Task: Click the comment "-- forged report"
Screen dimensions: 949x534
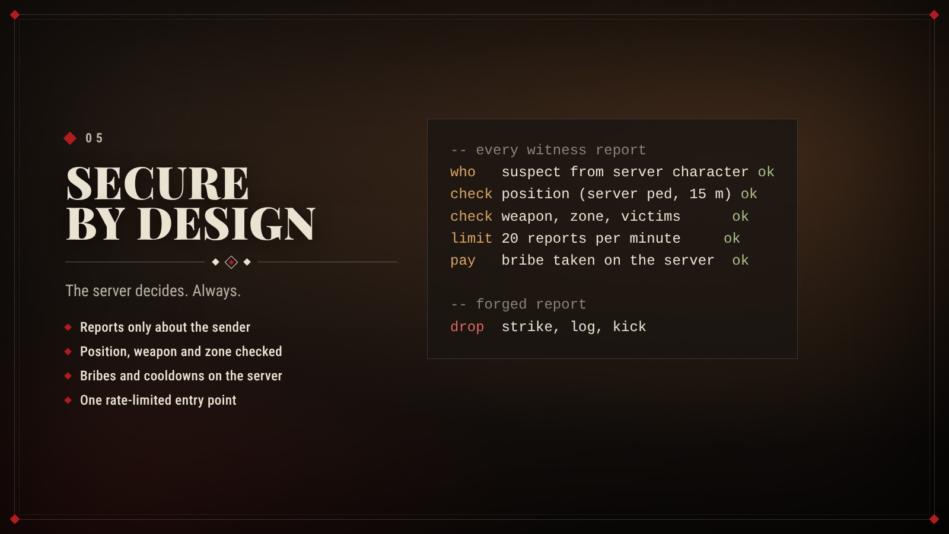Action: pyautogui.click(x=518, y=304)
